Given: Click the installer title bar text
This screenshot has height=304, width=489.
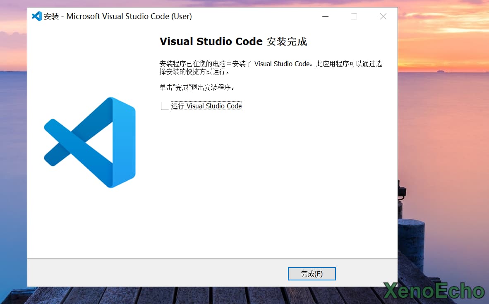Looking at the screenshot, I should click(118, 17).
